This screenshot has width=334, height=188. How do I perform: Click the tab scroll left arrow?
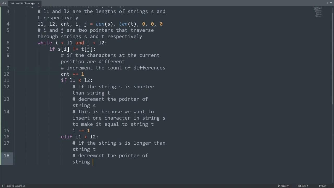3,3
